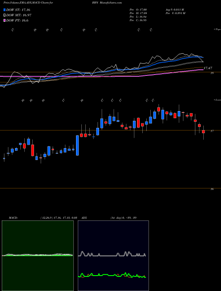
Task: Select the 'DOW PT: 16.6' legend text
Action: (17, 20)
